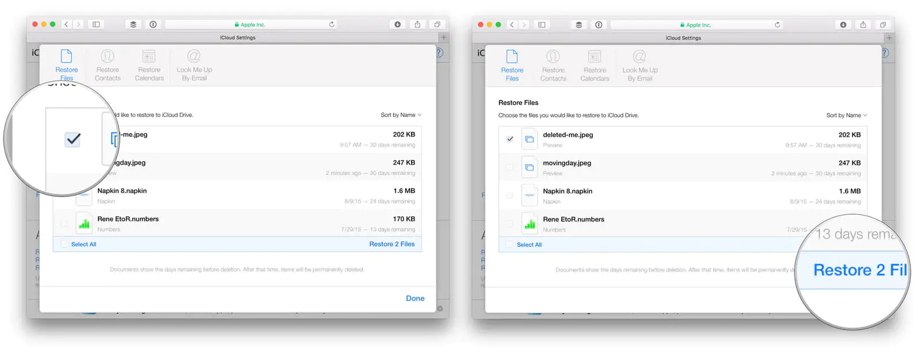The width and height of the screenshot is (921, 356).
Task: Reload page in left Safari window
Action: click(332, 24)
